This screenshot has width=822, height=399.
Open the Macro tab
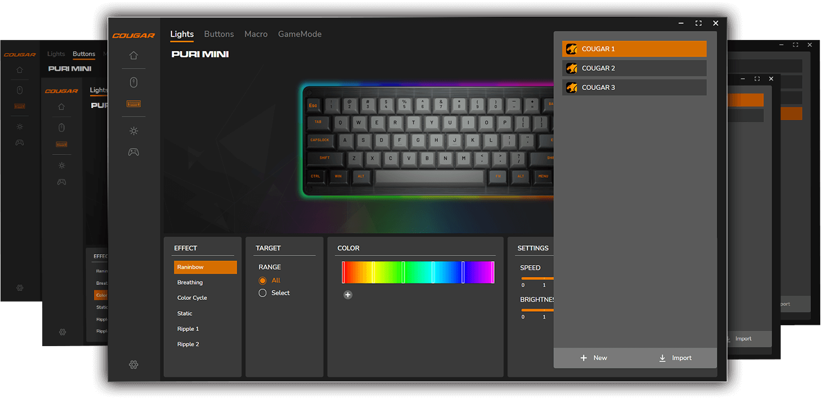[x=256, y=34]
